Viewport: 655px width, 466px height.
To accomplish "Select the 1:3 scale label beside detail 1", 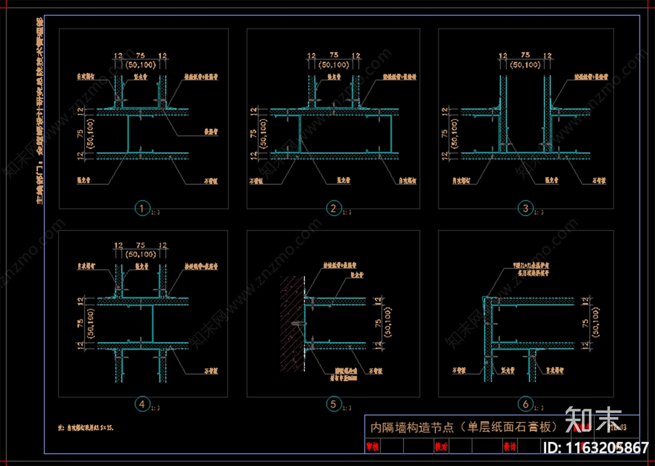I will pyautogui.click(x=155, y=212).
